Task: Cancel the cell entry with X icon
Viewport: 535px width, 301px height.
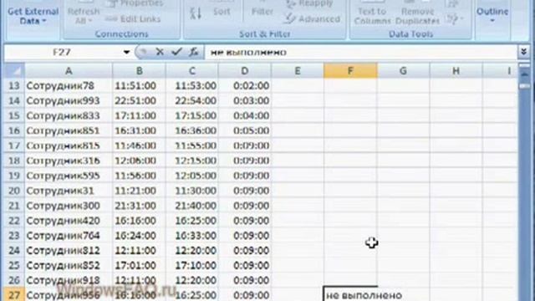Action: pos(160,52)
